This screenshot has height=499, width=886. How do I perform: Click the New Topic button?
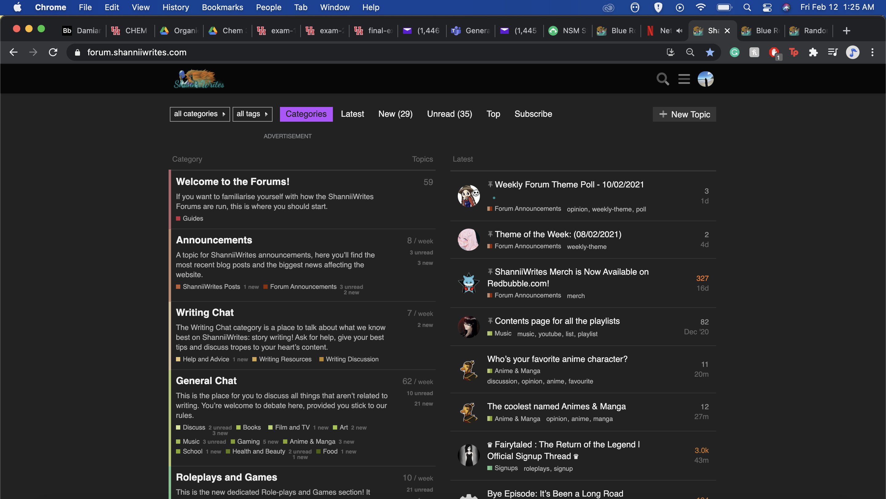coord(684,114)
